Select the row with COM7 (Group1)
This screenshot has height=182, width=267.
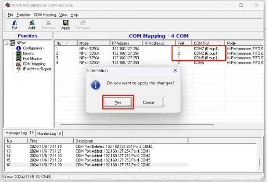coord(159,49)
